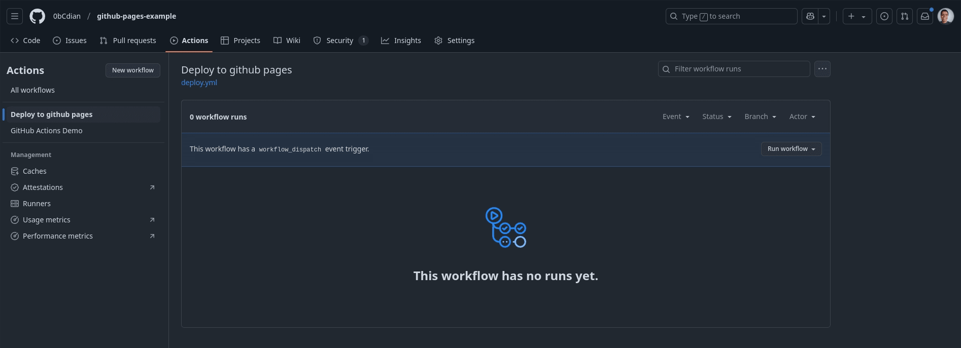
Task: Open the notifications inbox icon
Action: pos(925,16)
